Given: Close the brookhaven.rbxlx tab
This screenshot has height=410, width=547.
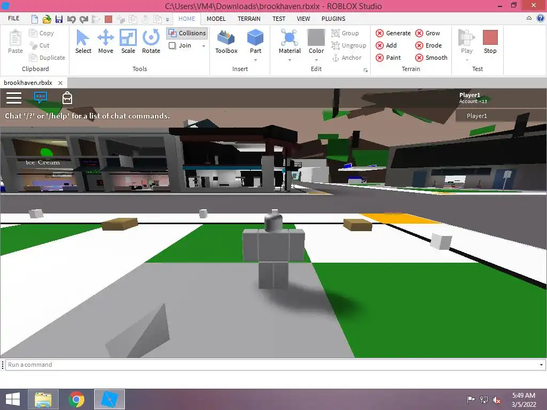Looking at the screenshot, I should pyautogui.click(x=60, y=83).
